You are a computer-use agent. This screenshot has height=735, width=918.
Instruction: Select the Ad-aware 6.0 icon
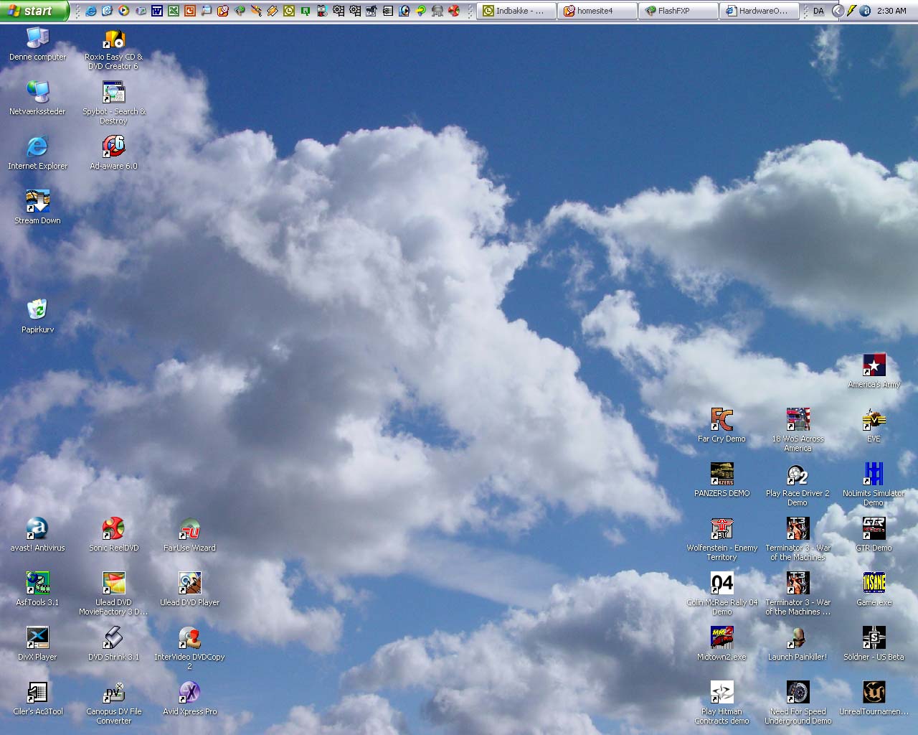point(113,154)
